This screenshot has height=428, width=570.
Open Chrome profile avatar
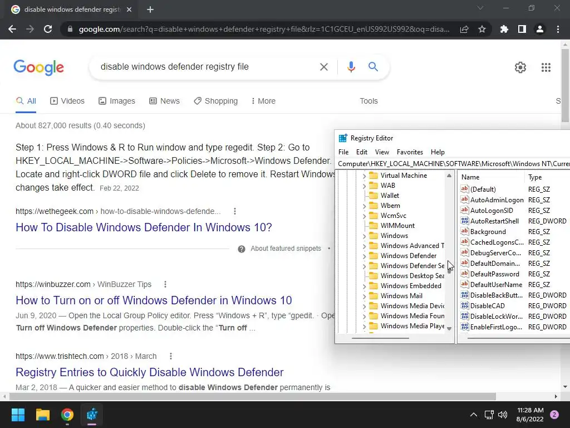coord(540,29)
